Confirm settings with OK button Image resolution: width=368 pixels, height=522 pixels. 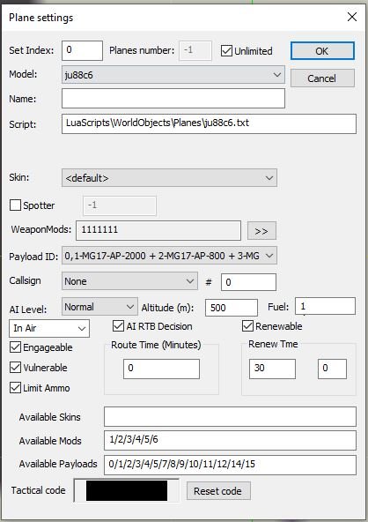[x=322, y=51]
